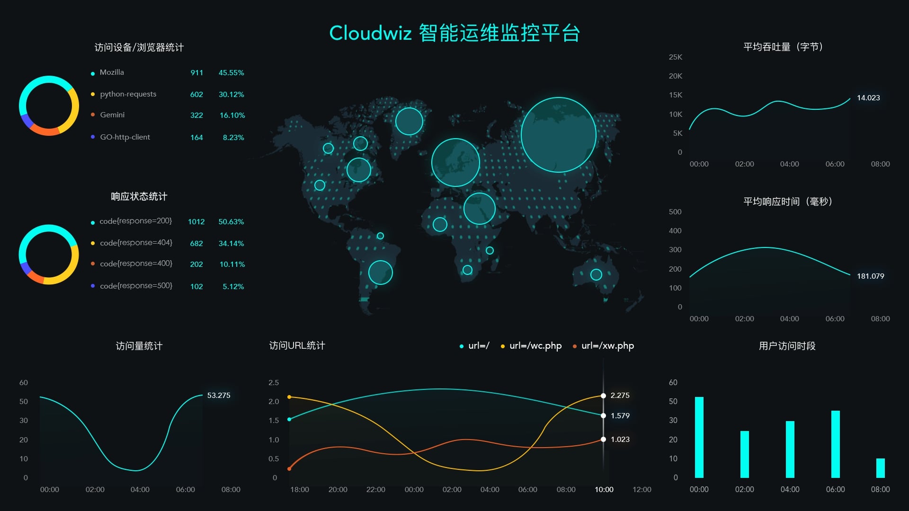Toggle the url=/ legend series
The image size is (909, 511).
(474, 346)
